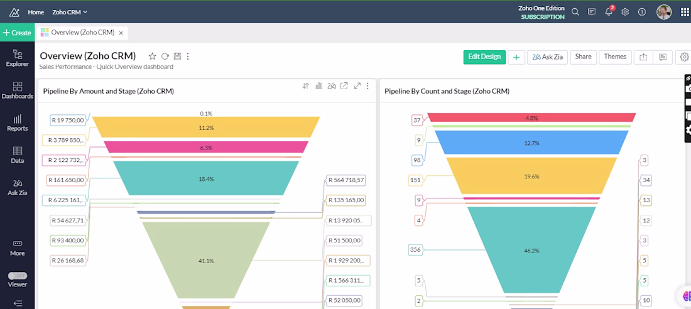Launch Ask Zia from the sidebar
This screenshot has width=691, height=309.
17,187
